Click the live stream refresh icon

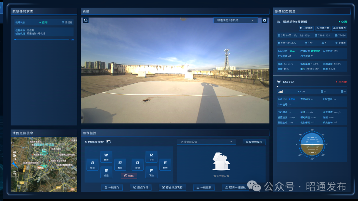(86, 20)
